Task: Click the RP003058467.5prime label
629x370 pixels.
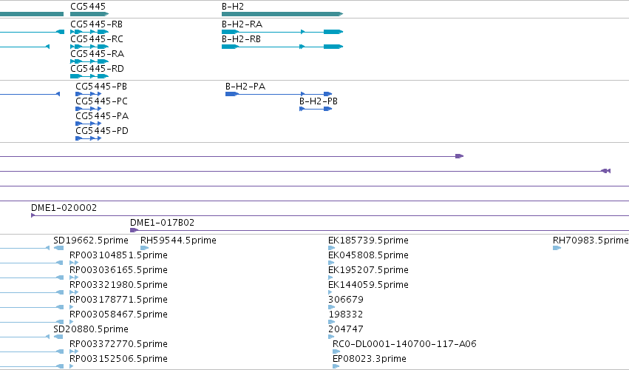Action: [118, 314]
